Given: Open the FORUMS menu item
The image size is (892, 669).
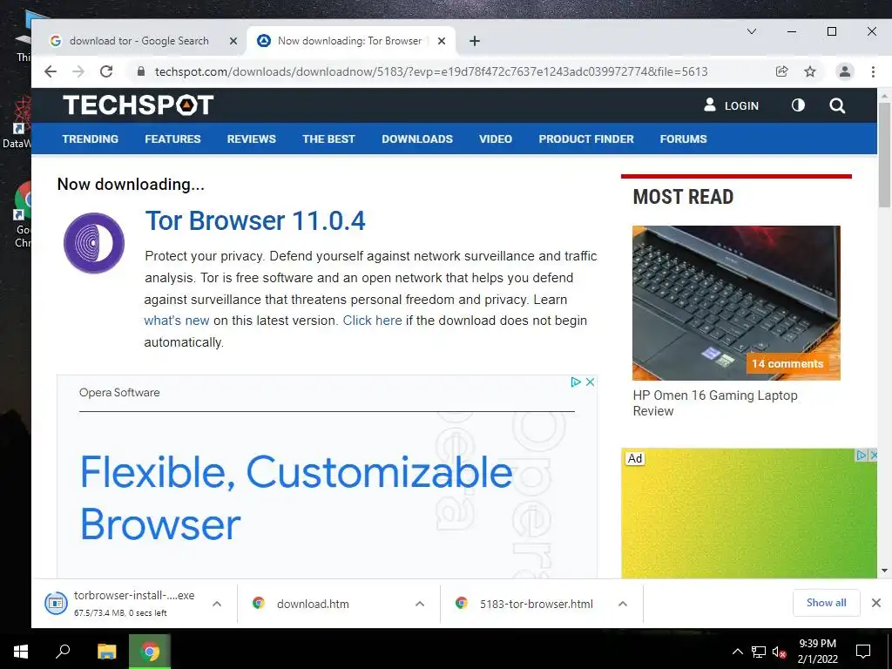Looking at the screenshot, I should click(683, 139).
